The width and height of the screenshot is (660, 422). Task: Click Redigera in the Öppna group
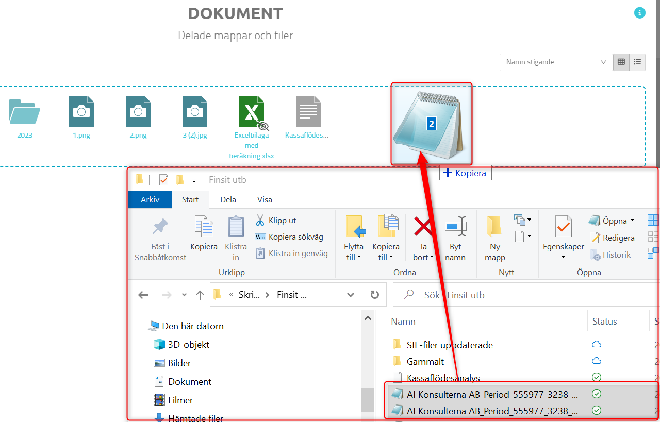612,238
